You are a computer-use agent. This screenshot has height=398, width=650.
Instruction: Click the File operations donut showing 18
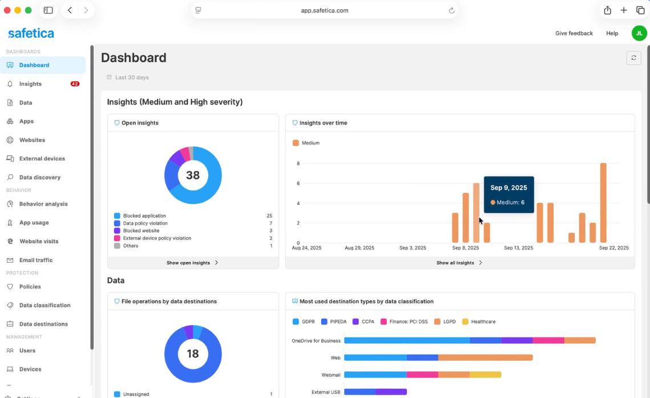coord(193,353)
